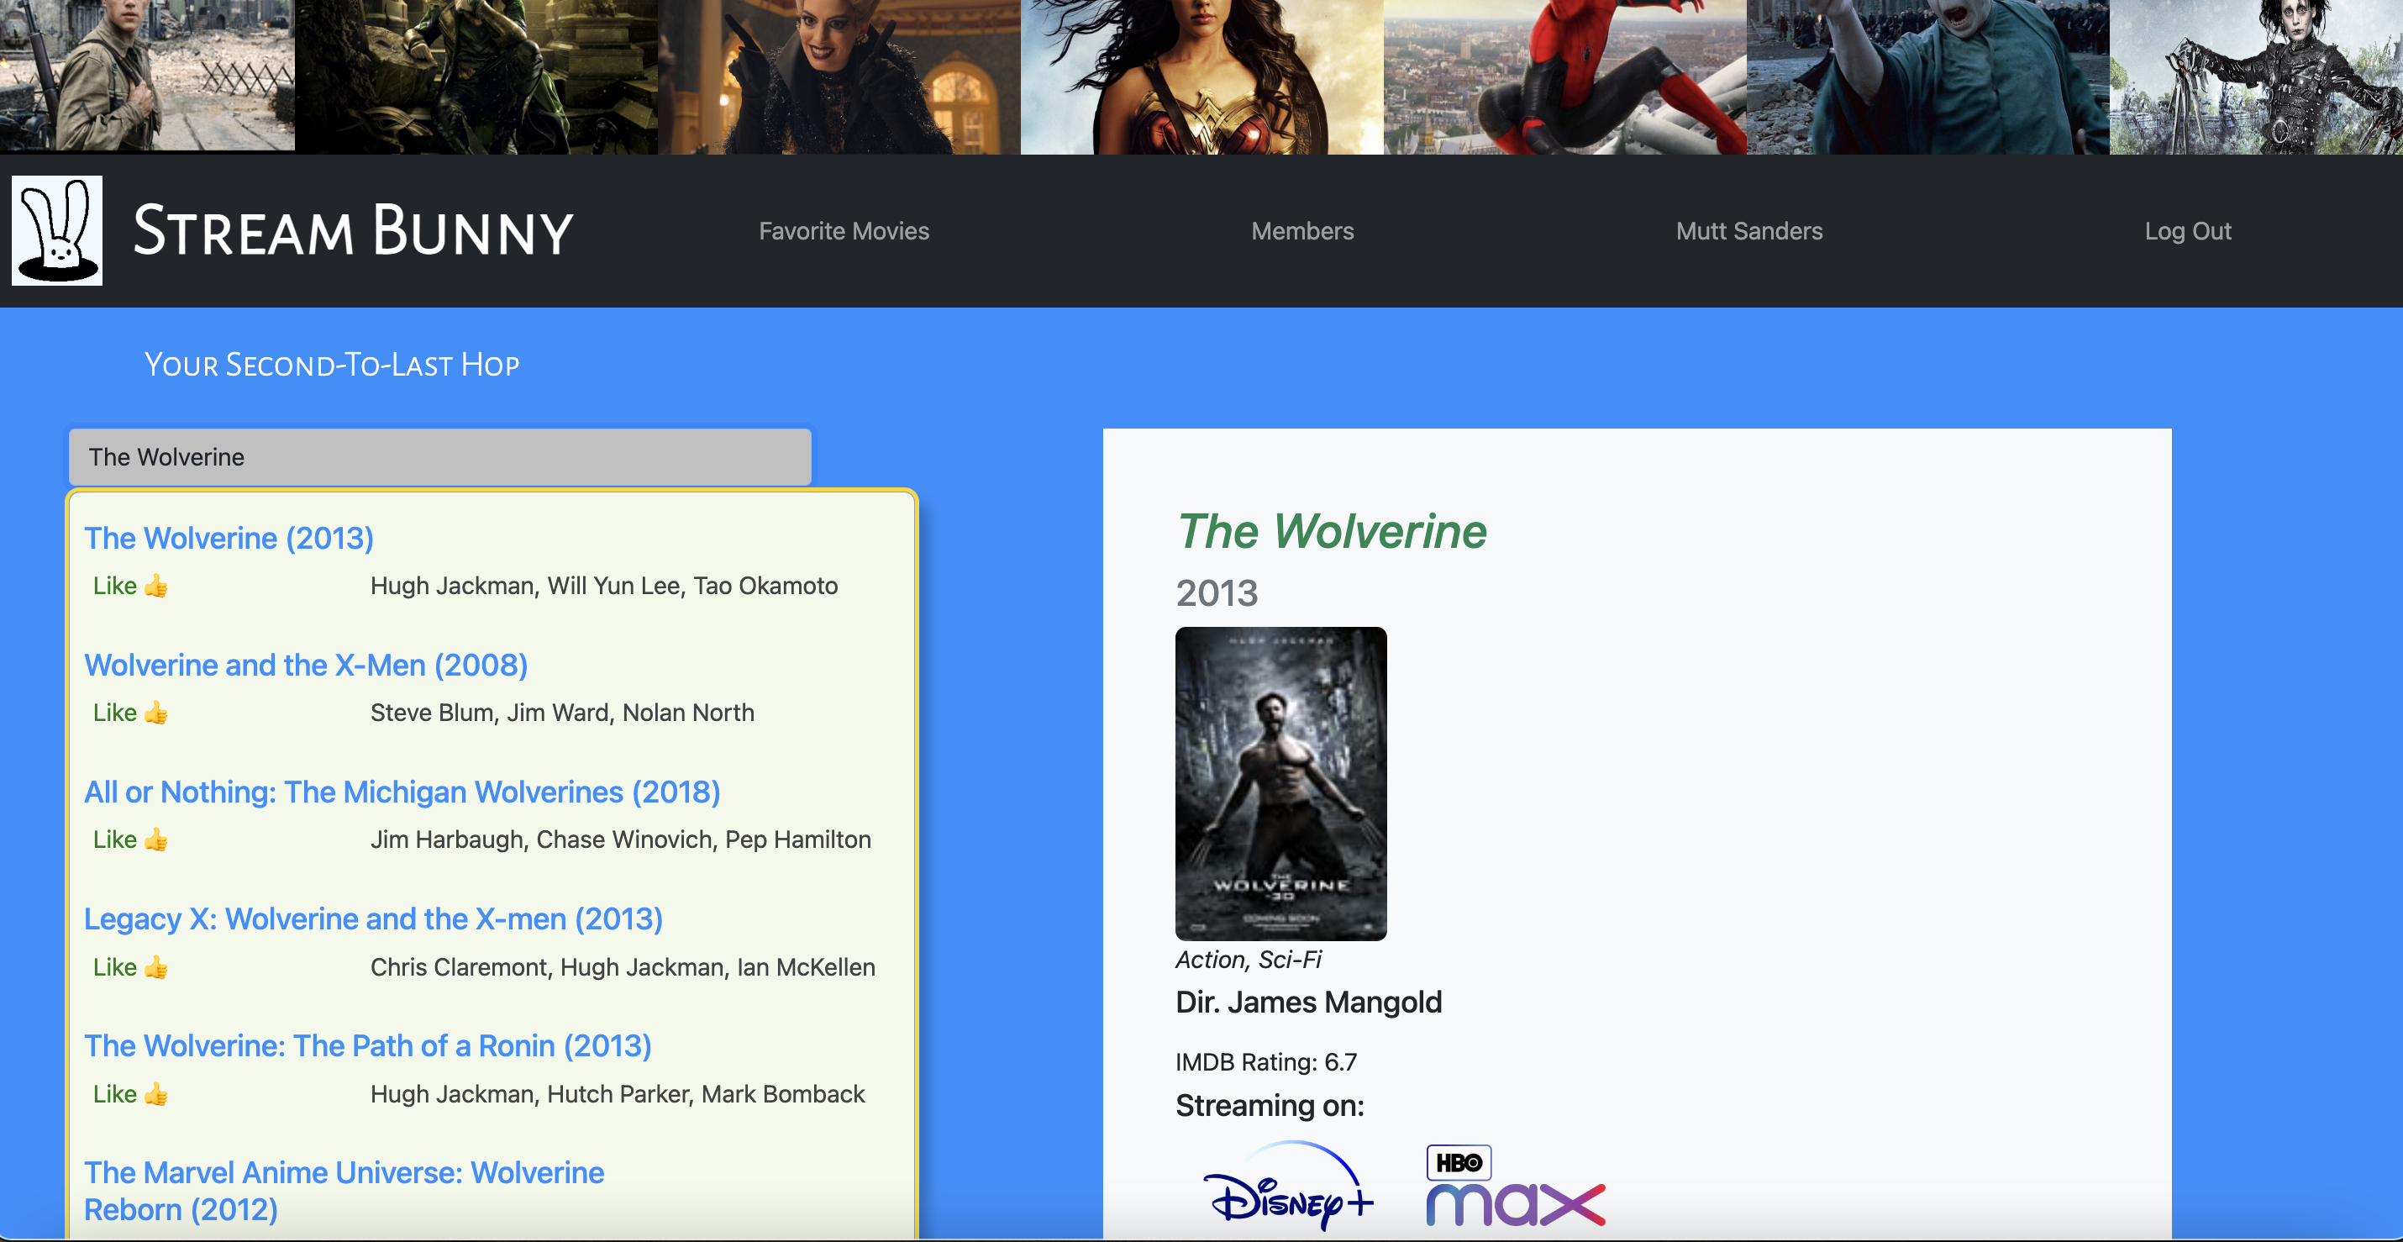Like The Wolverine: The Path of a Ronin
Image resolution: width=2403 pixels, height=1242 pixels.
tap(130, 1095)
